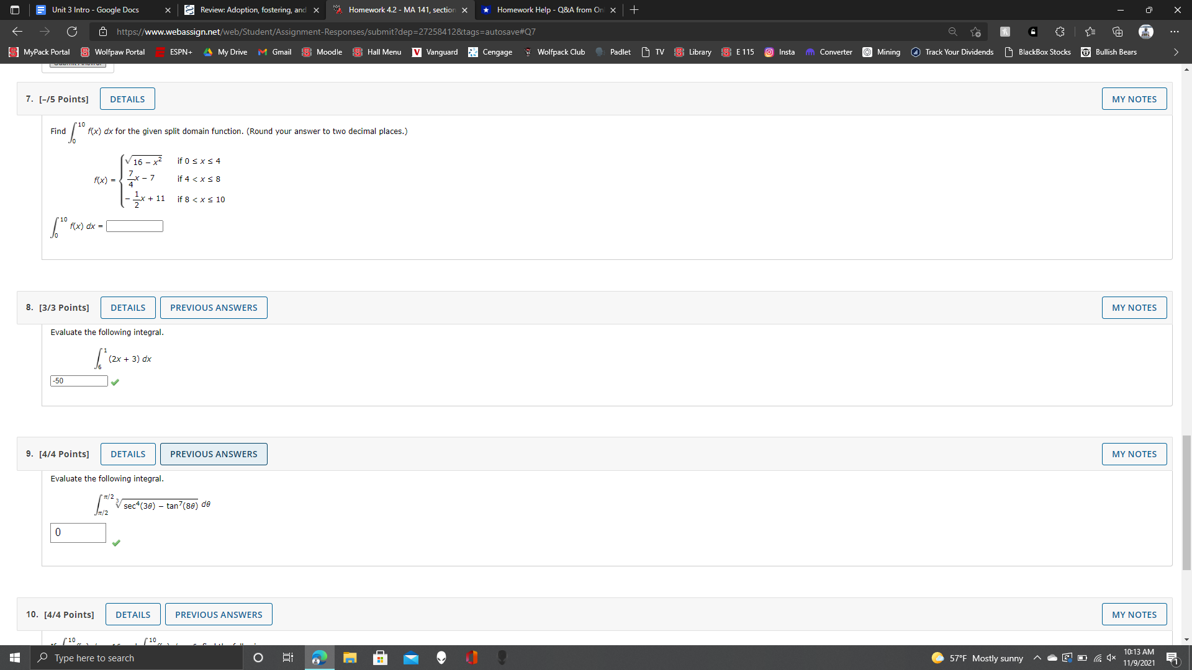Show hidden system tray icons
This screenshot has width=1192, height=670.
[1037, 658]
